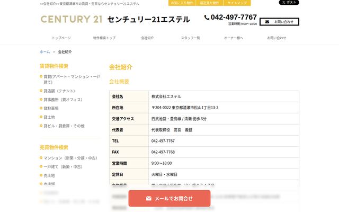Click the 賃貸物件検索 sidebar heading

(x=54, y=66)
